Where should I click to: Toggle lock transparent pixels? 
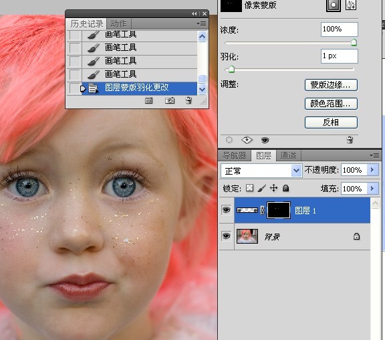point(250,188)
